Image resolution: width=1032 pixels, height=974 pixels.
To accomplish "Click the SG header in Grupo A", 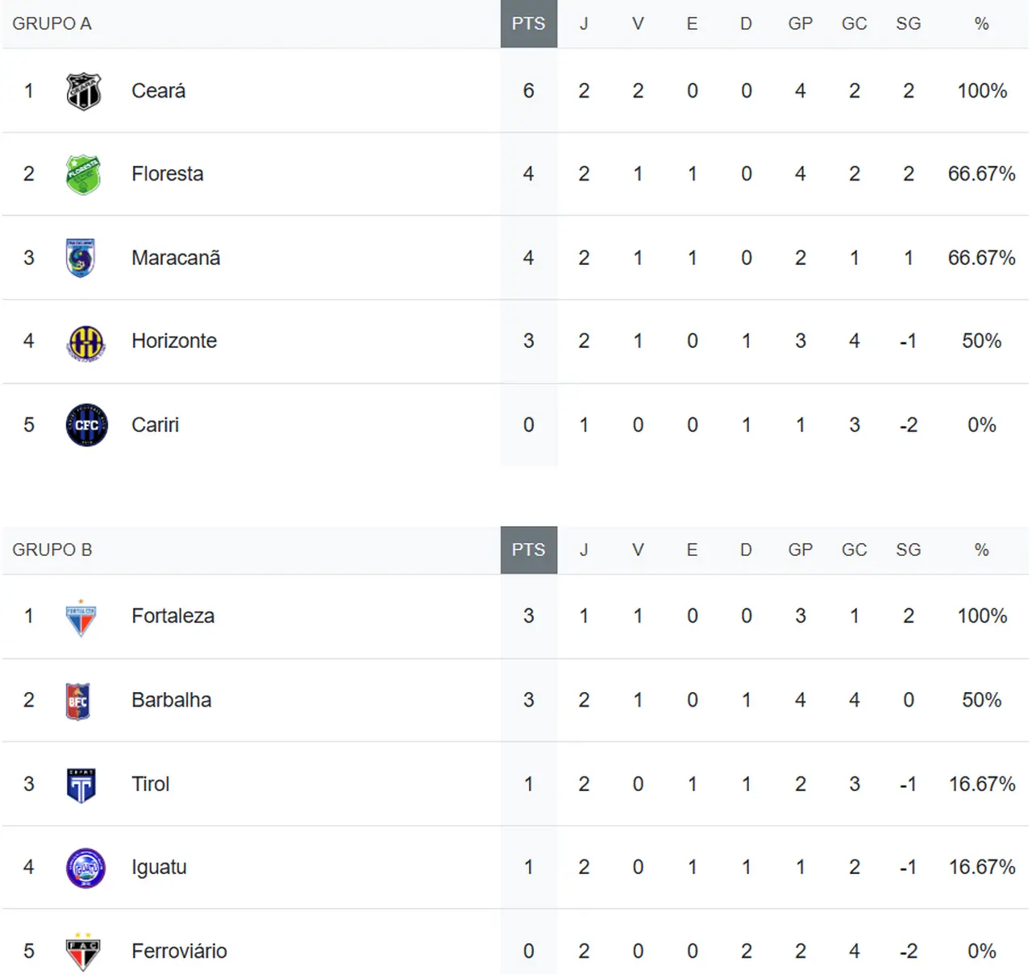I will point(908,24).
